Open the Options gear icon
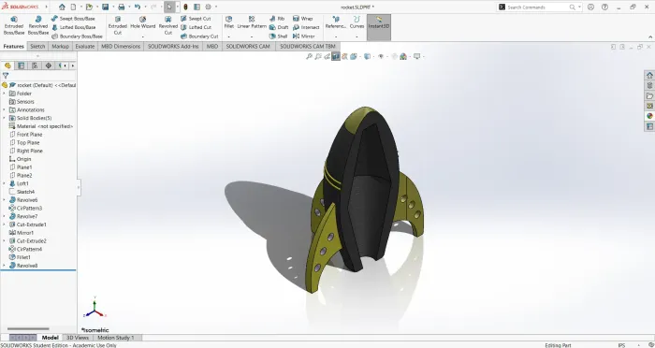The height and width of the screenshot is (348, 655). point(208,7)
